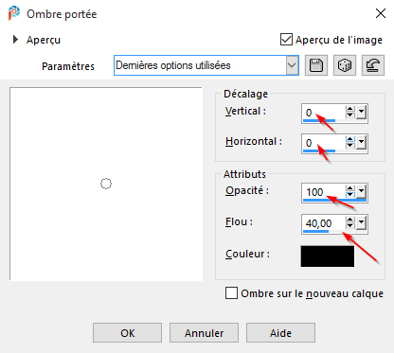Enable Ombre sur le nouveau calque checkbox
This screenshot has width=394, height=353.
click(231, 292)
